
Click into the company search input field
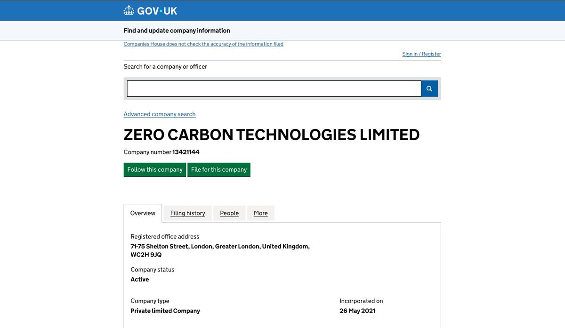[273, 88]
